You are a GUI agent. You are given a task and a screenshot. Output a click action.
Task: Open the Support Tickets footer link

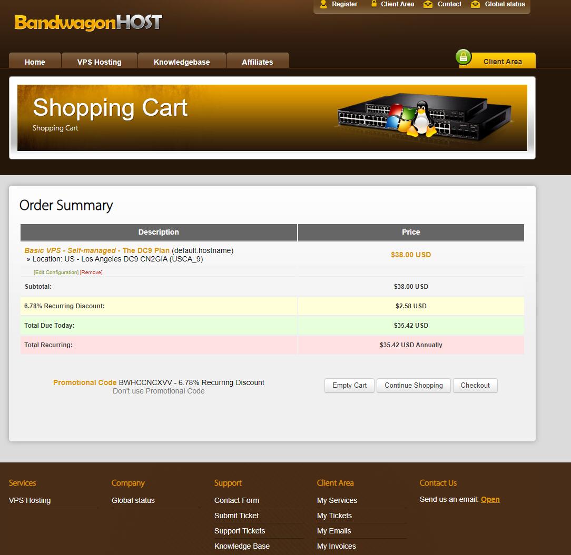point(240,531)
